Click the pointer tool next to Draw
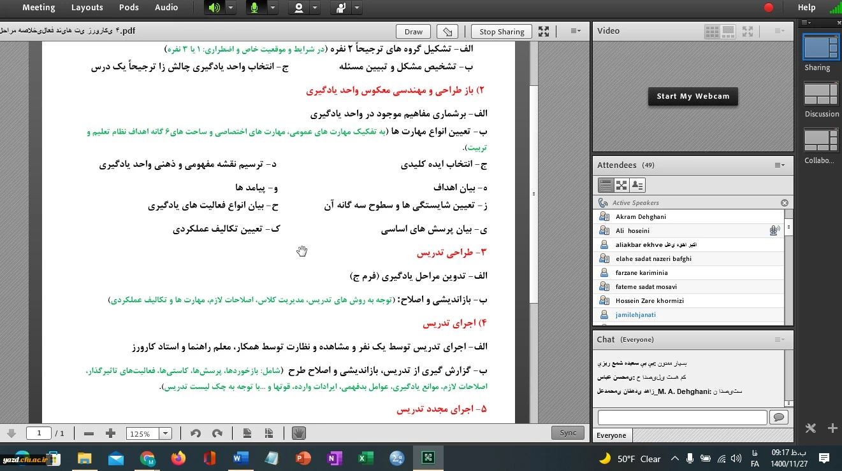Image resolution: width=842 pixels, height=471 pixels. point(449,31)
